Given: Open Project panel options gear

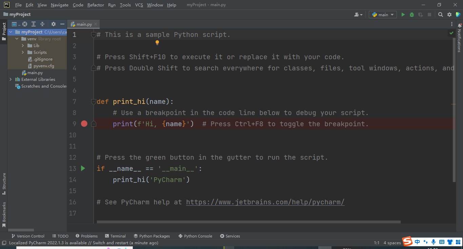Looking at the screenshot, I should pos(54,24).
